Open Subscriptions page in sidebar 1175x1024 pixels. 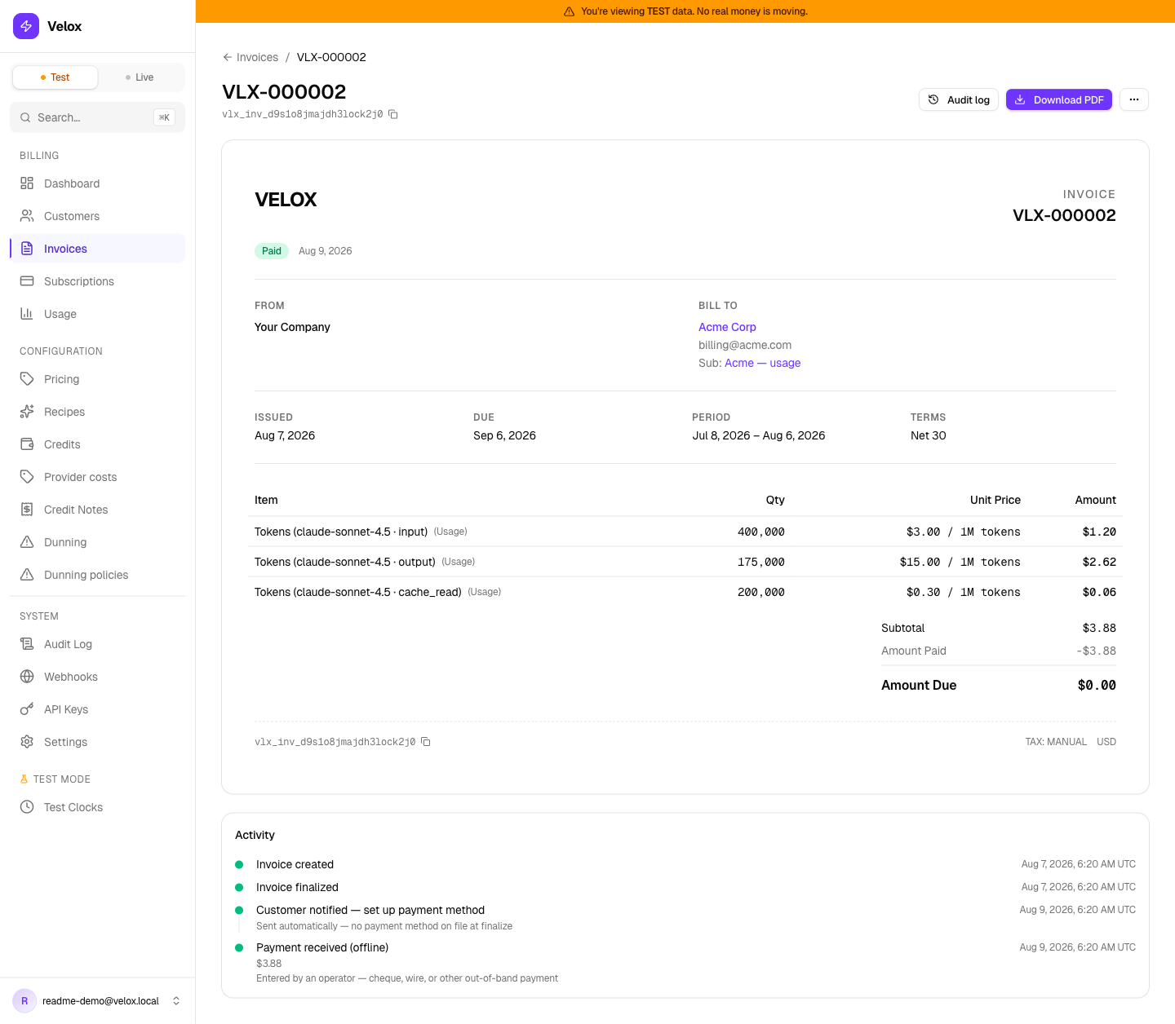[97, 281]
